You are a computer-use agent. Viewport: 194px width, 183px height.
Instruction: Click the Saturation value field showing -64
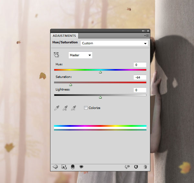[x=140, y=77]
